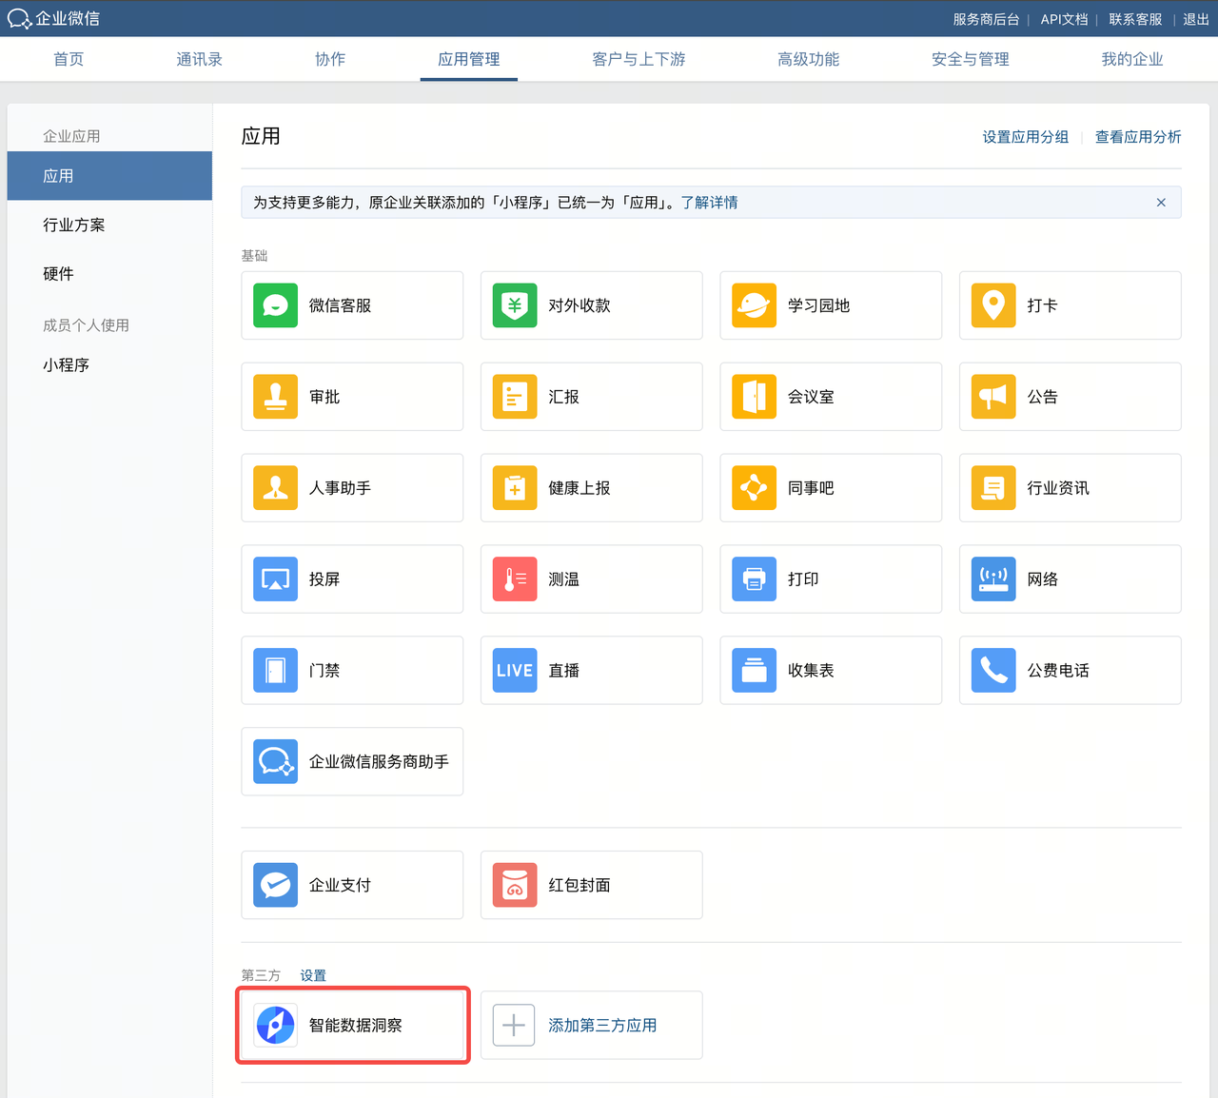Click the 对外收款 green shield icon

[x=515, y=305]
